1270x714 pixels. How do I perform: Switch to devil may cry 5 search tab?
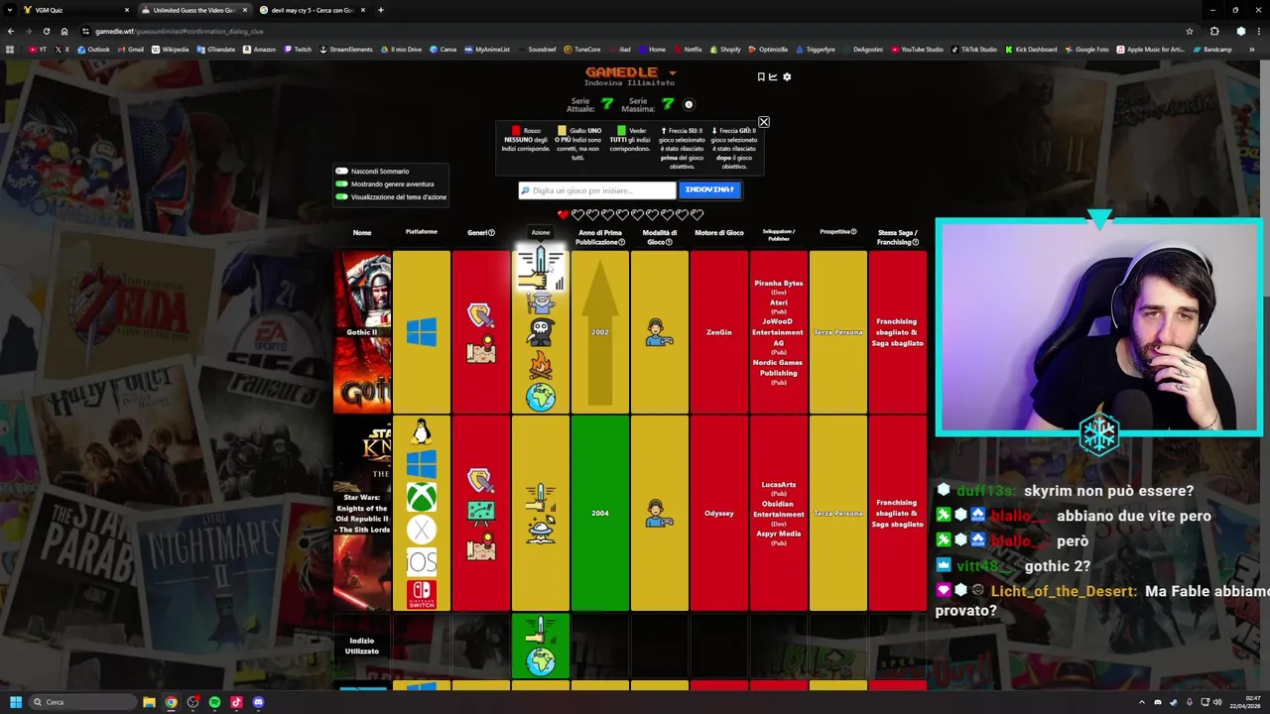(x=312, y=10)
